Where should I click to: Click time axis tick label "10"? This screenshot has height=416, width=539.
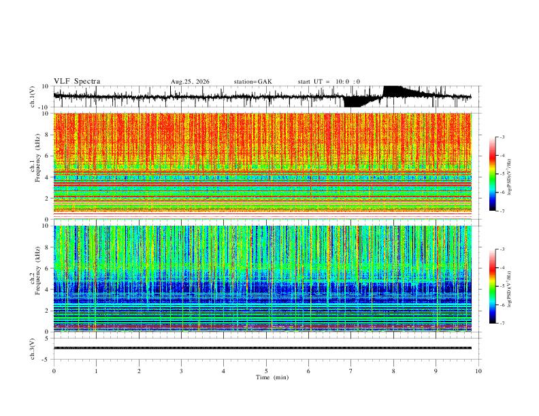pyautogui.click(x=478, y=371)
